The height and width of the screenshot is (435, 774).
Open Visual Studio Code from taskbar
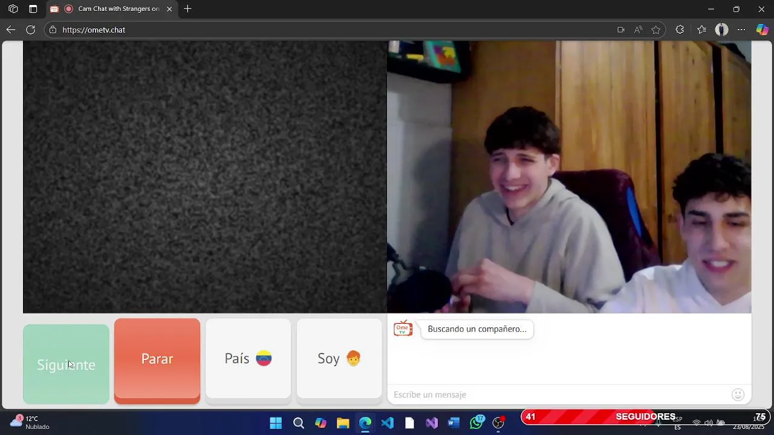pyautogui.click(x=388, y=423)
